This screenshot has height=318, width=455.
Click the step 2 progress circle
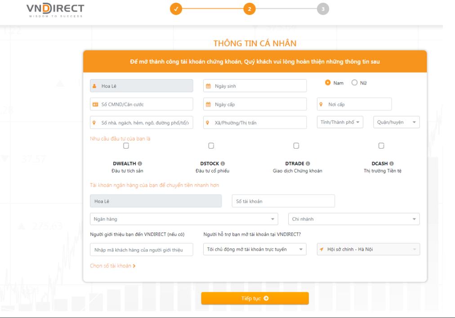tap(250, 9)
